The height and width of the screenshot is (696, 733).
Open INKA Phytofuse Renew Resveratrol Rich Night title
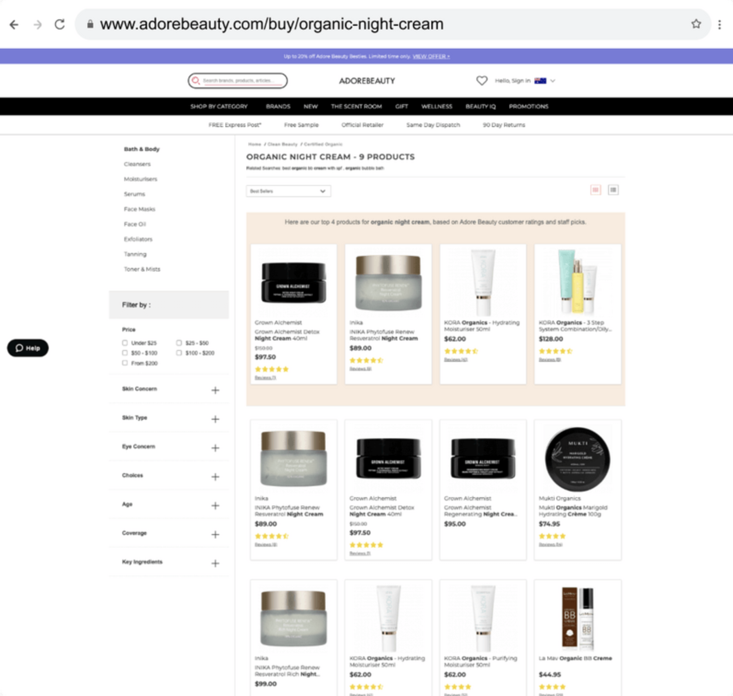click(287, 671)
